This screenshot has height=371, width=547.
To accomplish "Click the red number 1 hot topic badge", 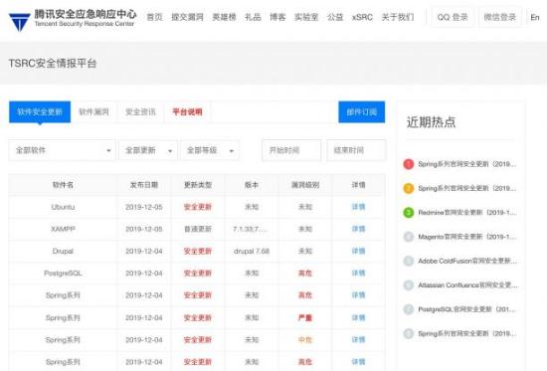I will (409, 164).
